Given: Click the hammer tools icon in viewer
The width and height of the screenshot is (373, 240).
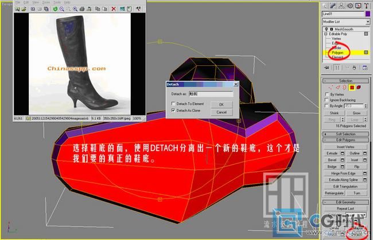Looking at the screenshot, I should (x=138, y=9).
